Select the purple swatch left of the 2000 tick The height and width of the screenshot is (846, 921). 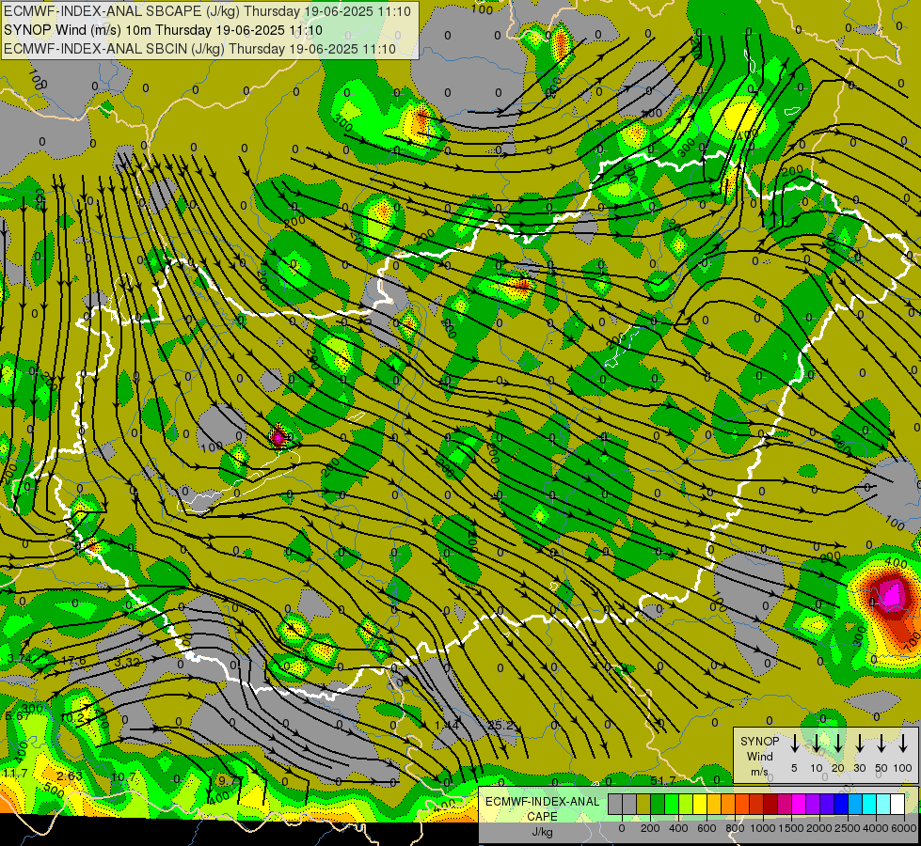click(814, 804)
